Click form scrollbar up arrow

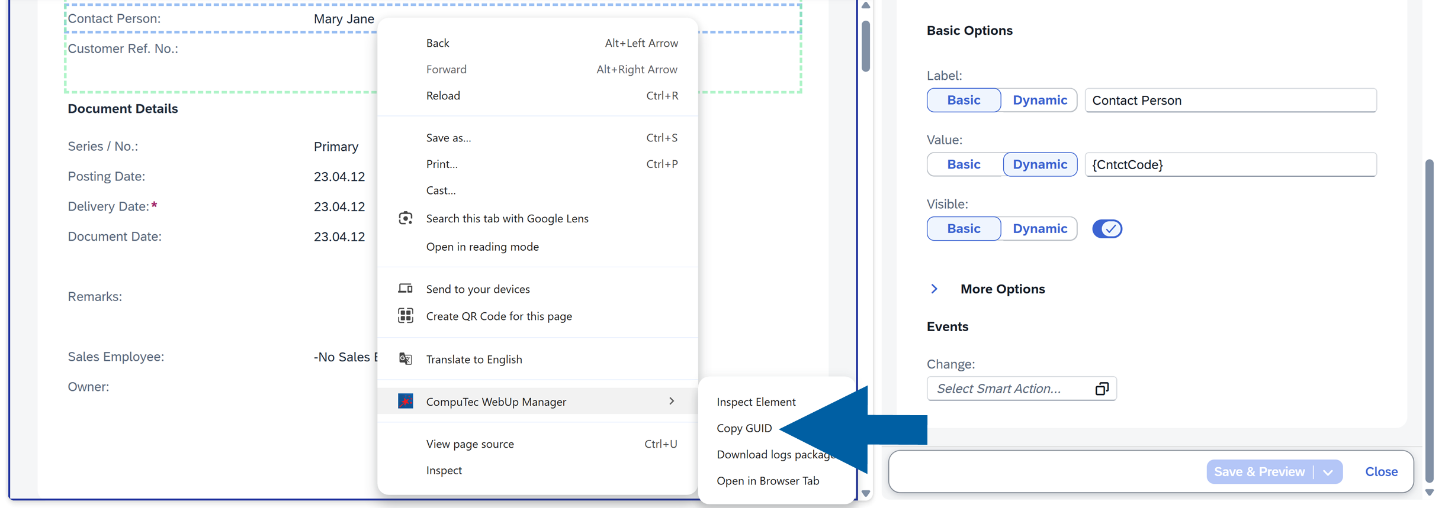(x=866, y=5)
